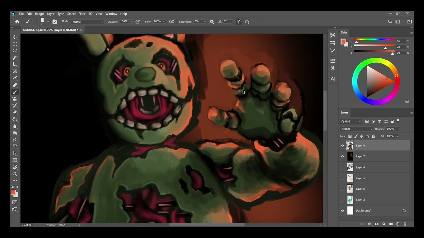The width and height of the screenshot is (424, 238).
Task: Open layer blend mode Normal dropdown
Action: (356, 129)
